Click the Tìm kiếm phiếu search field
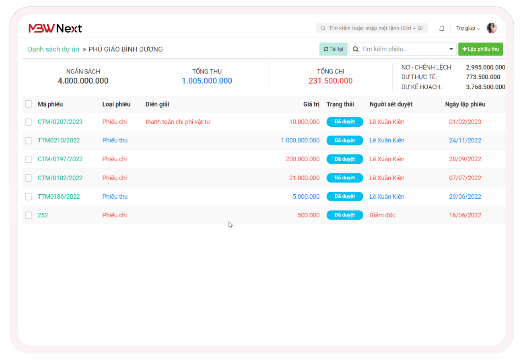 coord(402,49)
